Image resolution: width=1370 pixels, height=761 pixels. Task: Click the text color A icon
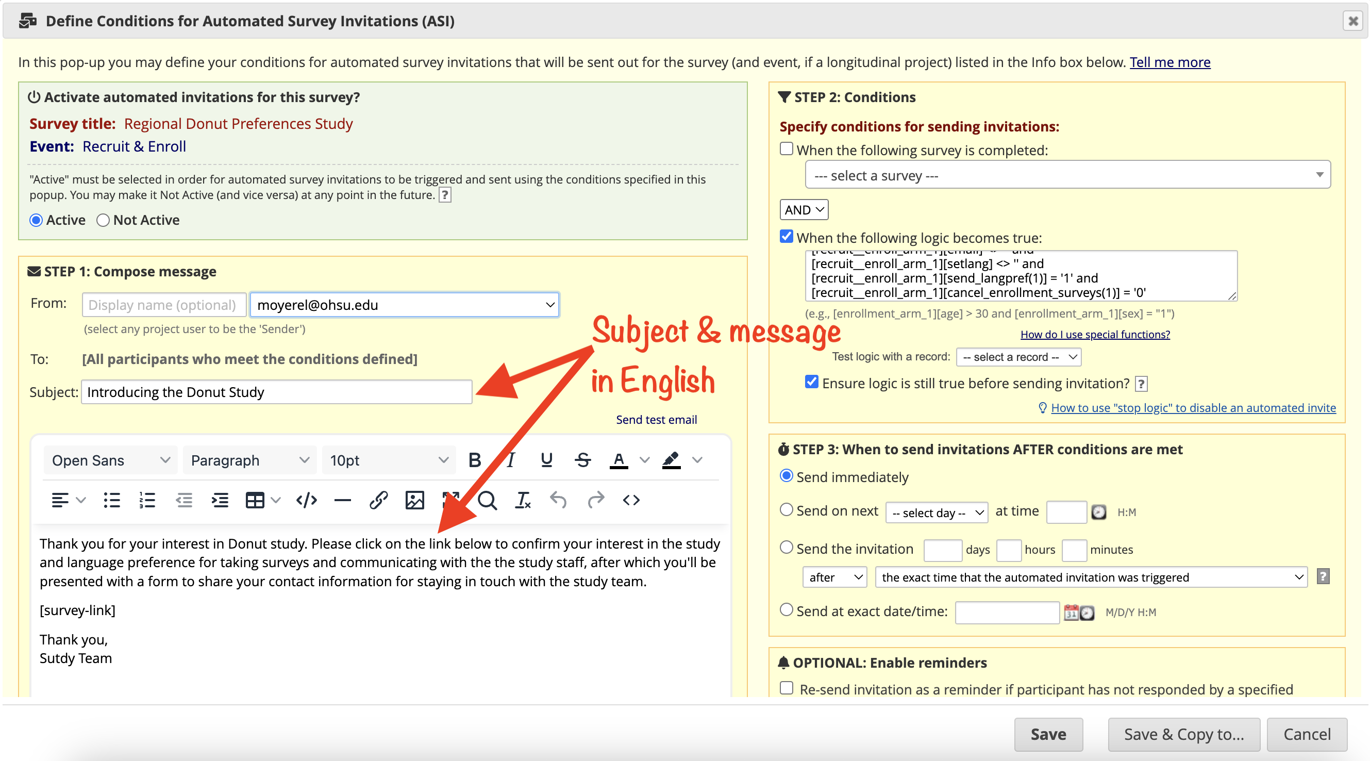[x=619, y=460]
